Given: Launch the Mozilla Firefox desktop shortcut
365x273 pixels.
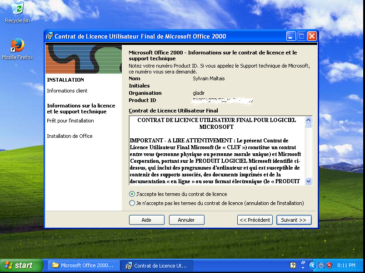Looking at the screenshot, I should (x=17, y=49).
